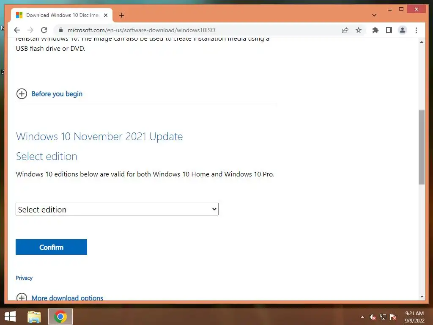The image size is (433, 325).
Task: Open the Chrome extensions puzzle icon
Action: pyautogui.click(x=375, y=30)
